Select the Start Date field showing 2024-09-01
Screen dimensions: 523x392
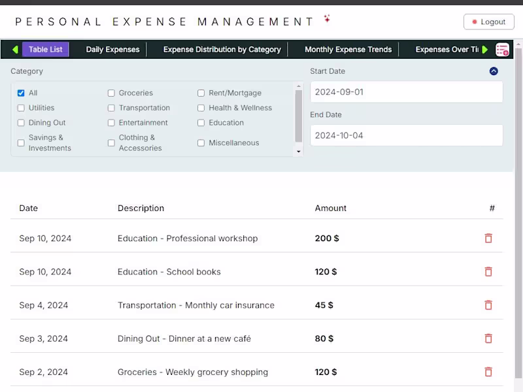tap(407, 91)
